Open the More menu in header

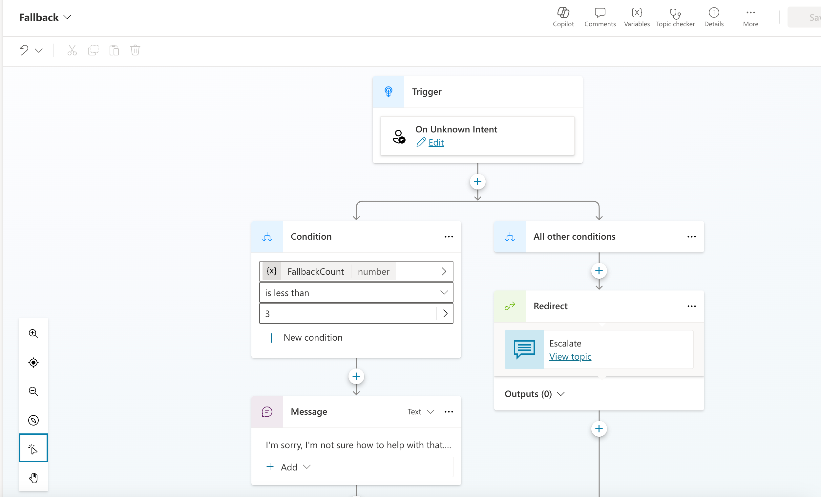click(750, 17)
